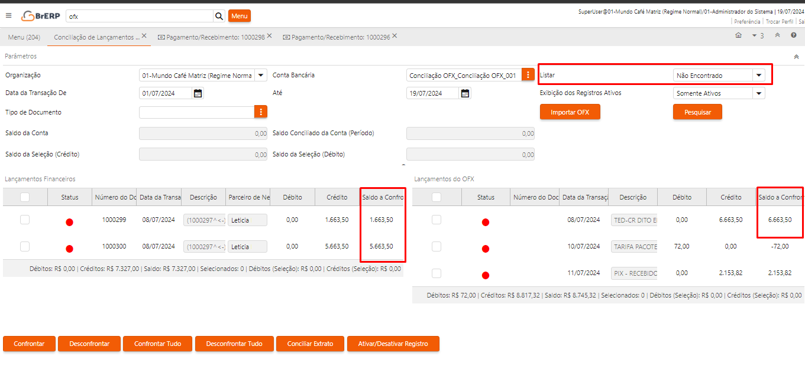Open Exibição dos Registros Ativos dropdown
The width and height of the screenshot is (805, 369).
click(758, 93)
